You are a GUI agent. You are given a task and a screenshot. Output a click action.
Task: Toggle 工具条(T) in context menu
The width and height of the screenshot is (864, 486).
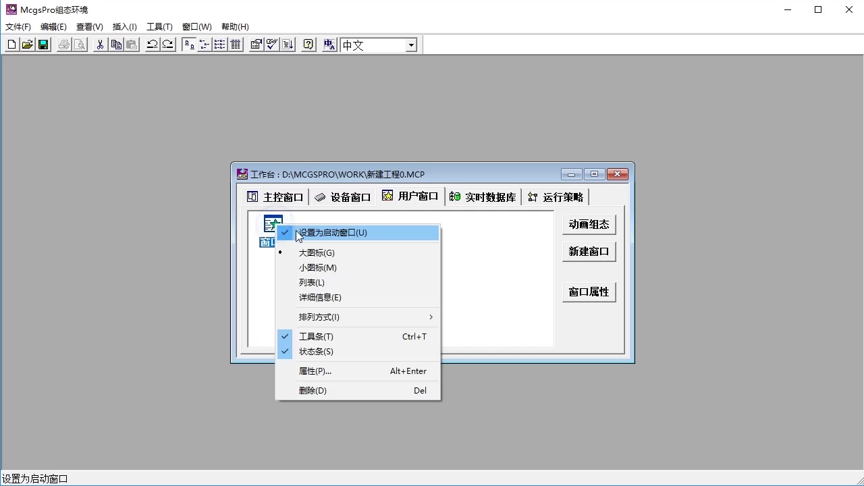coord(358,337)
